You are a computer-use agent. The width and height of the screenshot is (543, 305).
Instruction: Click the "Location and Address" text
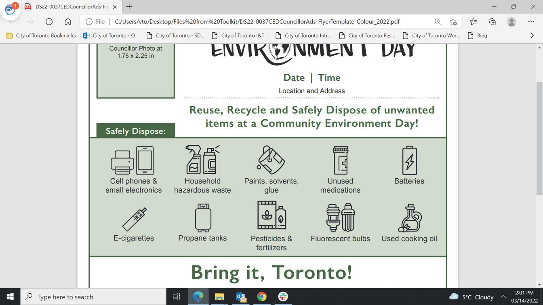click(311, 91)
